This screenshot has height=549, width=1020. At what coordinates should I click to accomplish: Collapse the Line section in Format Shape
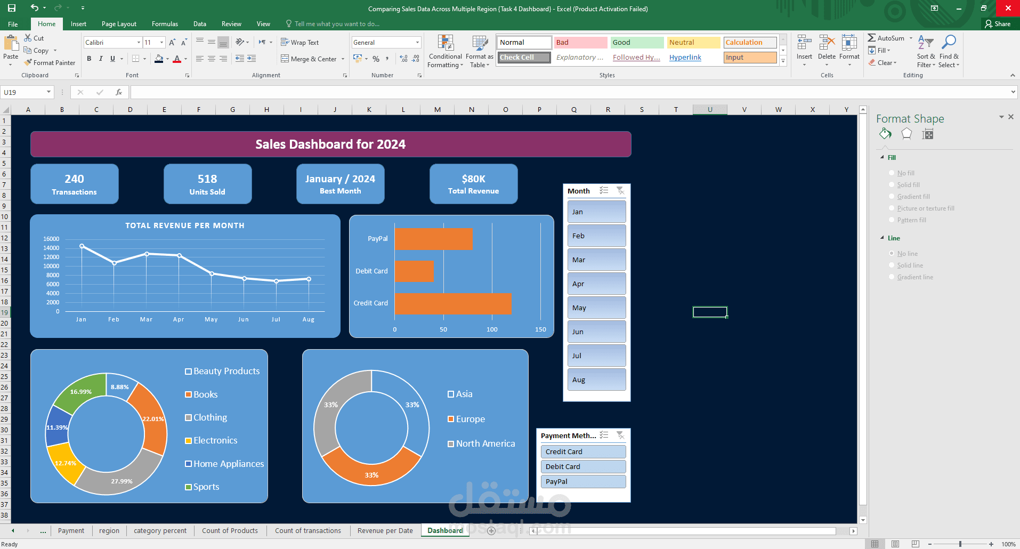point(882,238)
